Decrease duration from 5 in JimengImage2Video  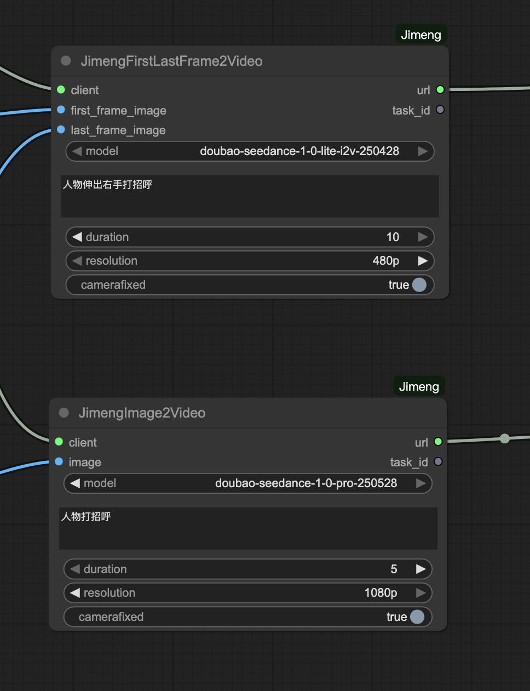tap(75, 569)
